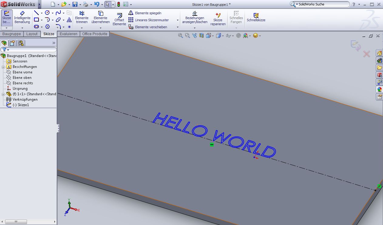Screen dimensions: 383x225
Task: Click the Elemente trimmen button
Action: [82, 18]
